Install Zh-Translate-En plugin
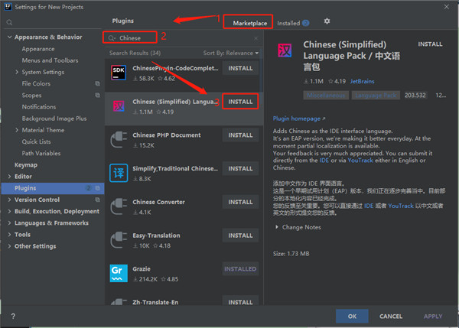This screenshot has height=328, width=459. point(240,301)
